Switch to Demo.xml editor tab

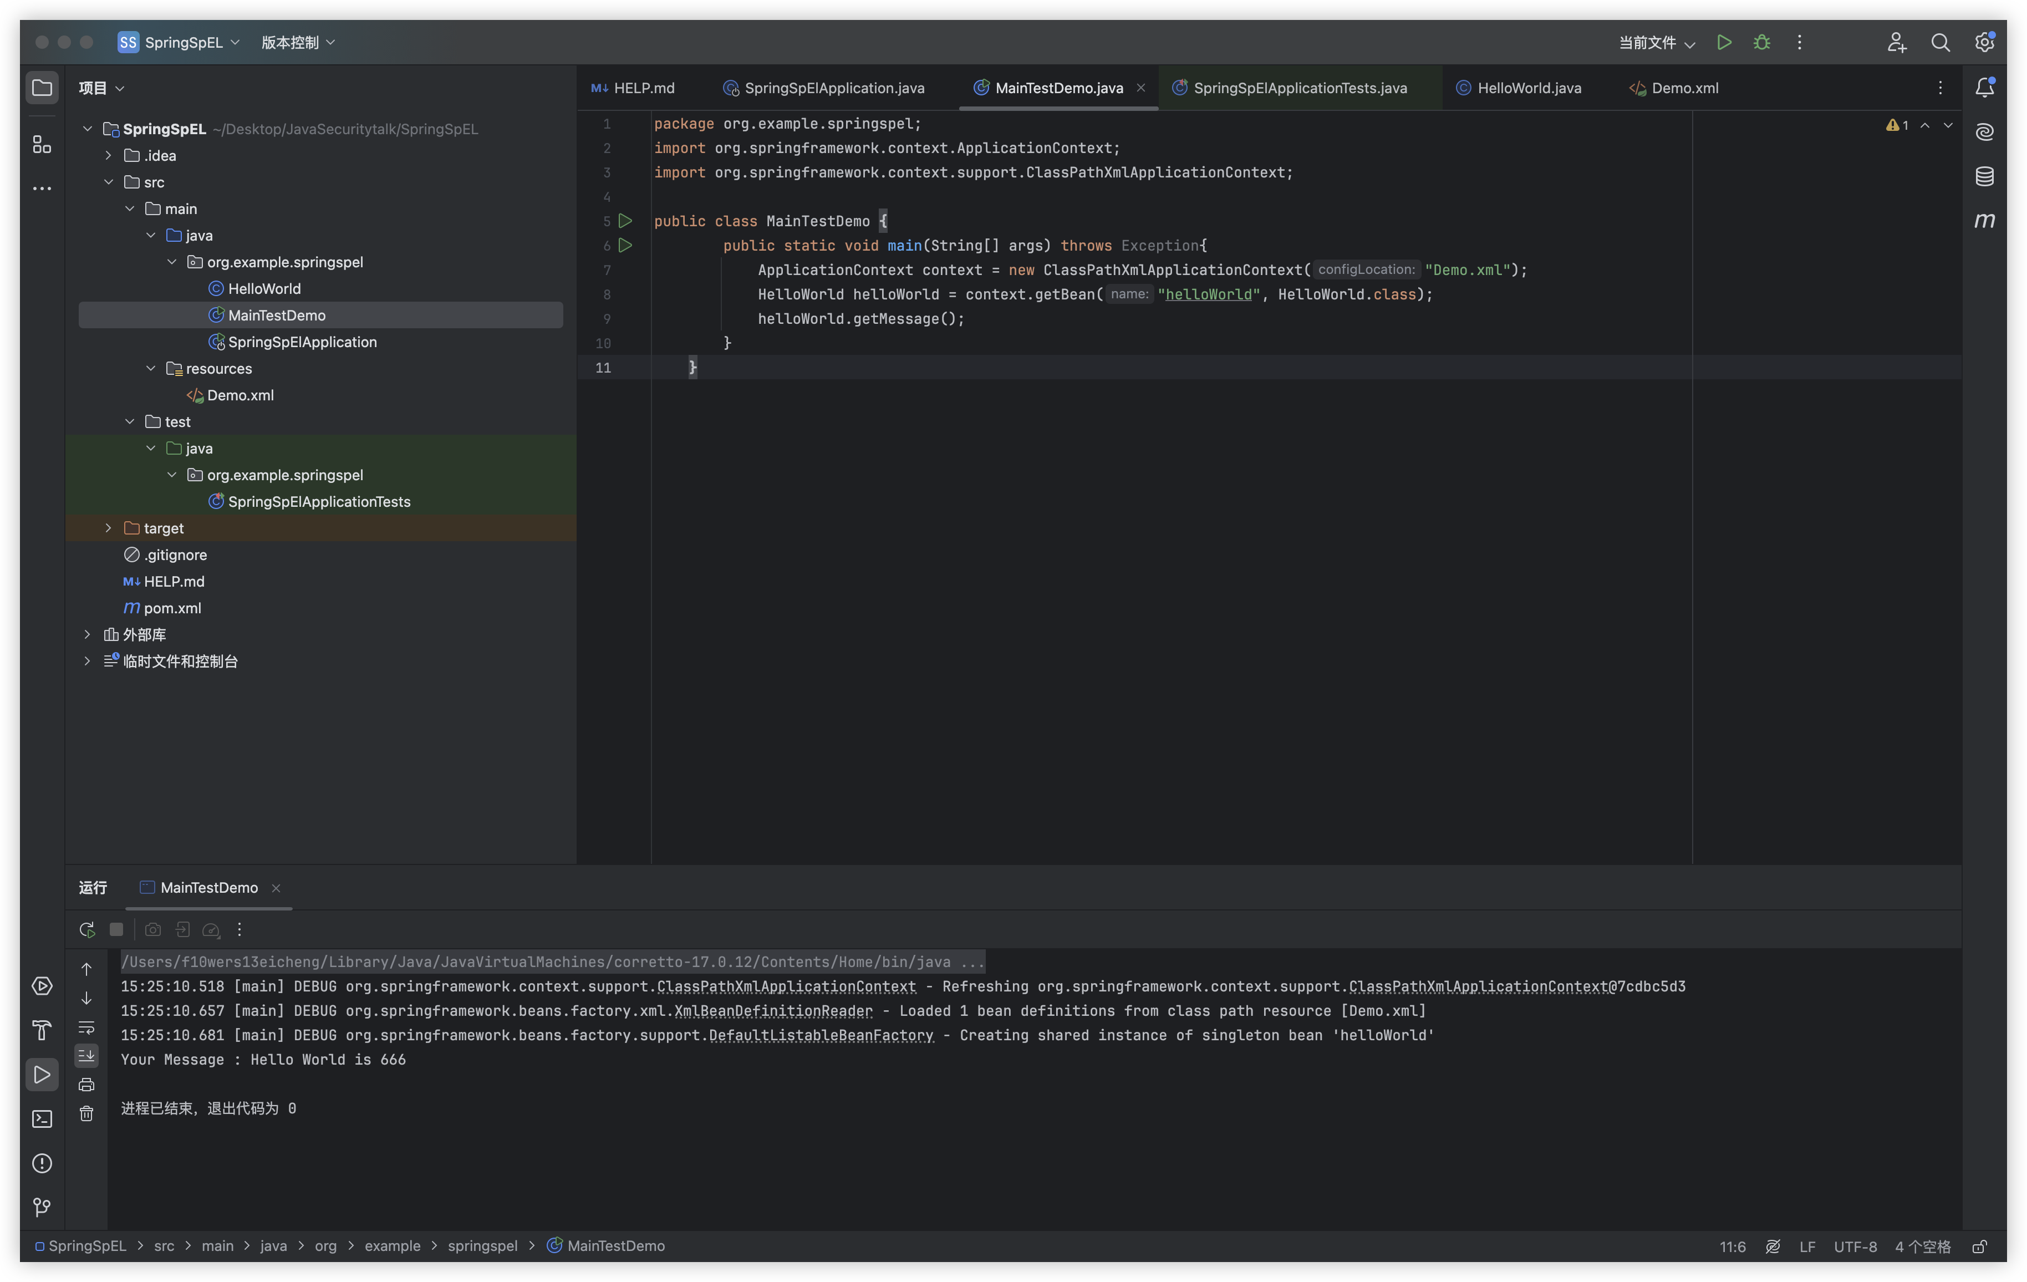(x=1673, y=88)
